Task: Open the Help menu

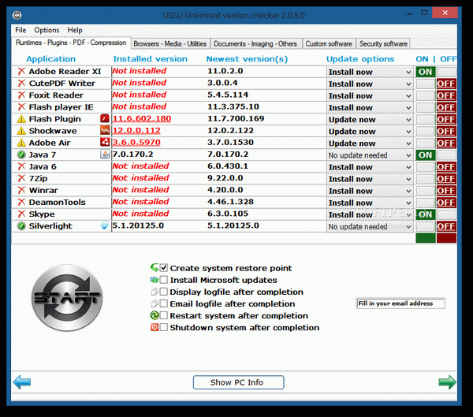Action: [x=75, y=30]
